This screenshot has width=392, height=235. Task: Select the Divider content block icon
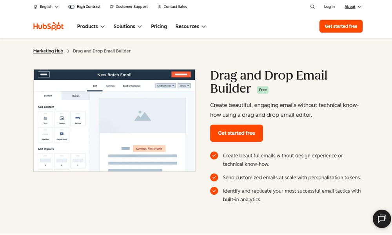coord(45,134)
